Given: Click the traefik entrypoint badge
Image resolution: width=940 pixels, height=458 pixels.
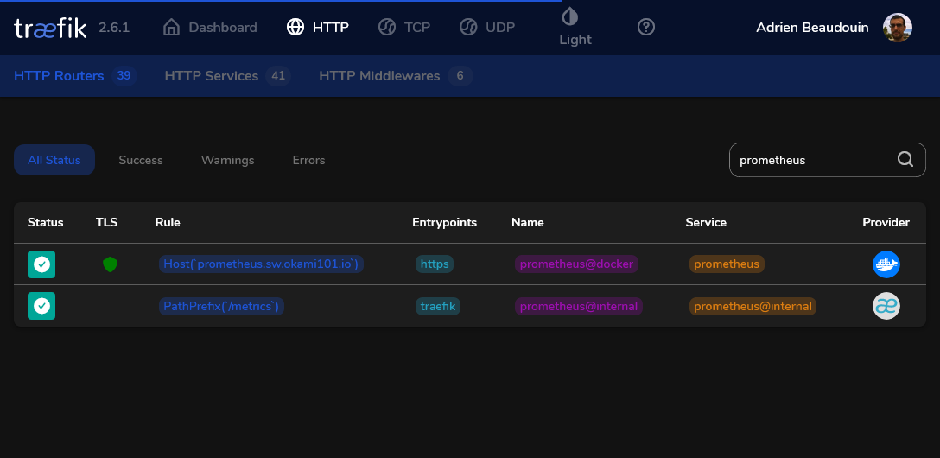Looking at the screenshot, I should [x=438, y=306].
